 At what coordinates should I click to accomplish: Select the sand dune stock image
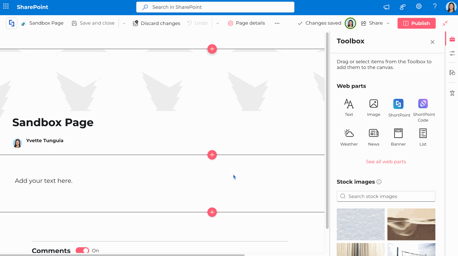[x=411, y=224]
